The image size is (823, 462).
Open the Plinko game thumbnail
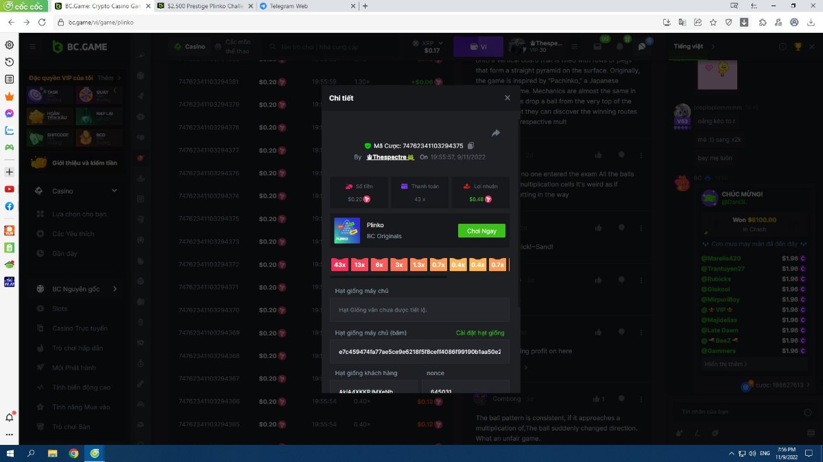click(x=347, y=230)
